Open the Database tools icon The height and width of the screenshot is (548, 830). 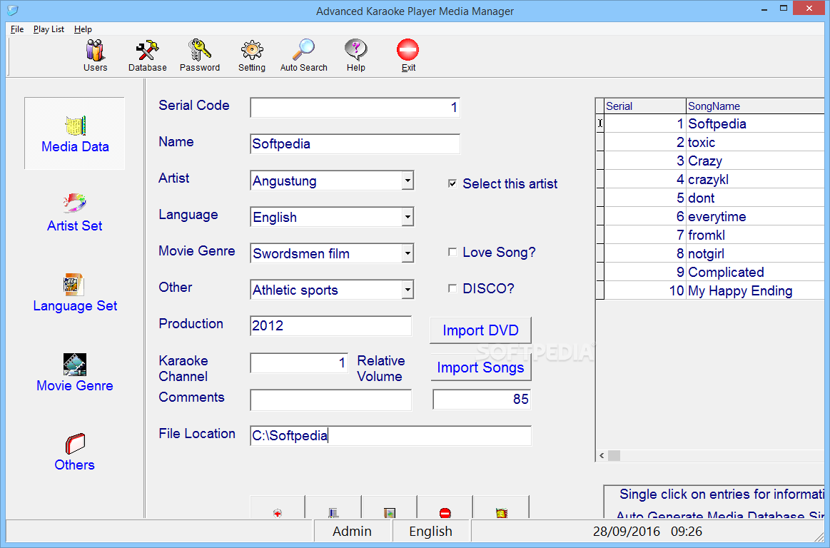pos(147,55)
